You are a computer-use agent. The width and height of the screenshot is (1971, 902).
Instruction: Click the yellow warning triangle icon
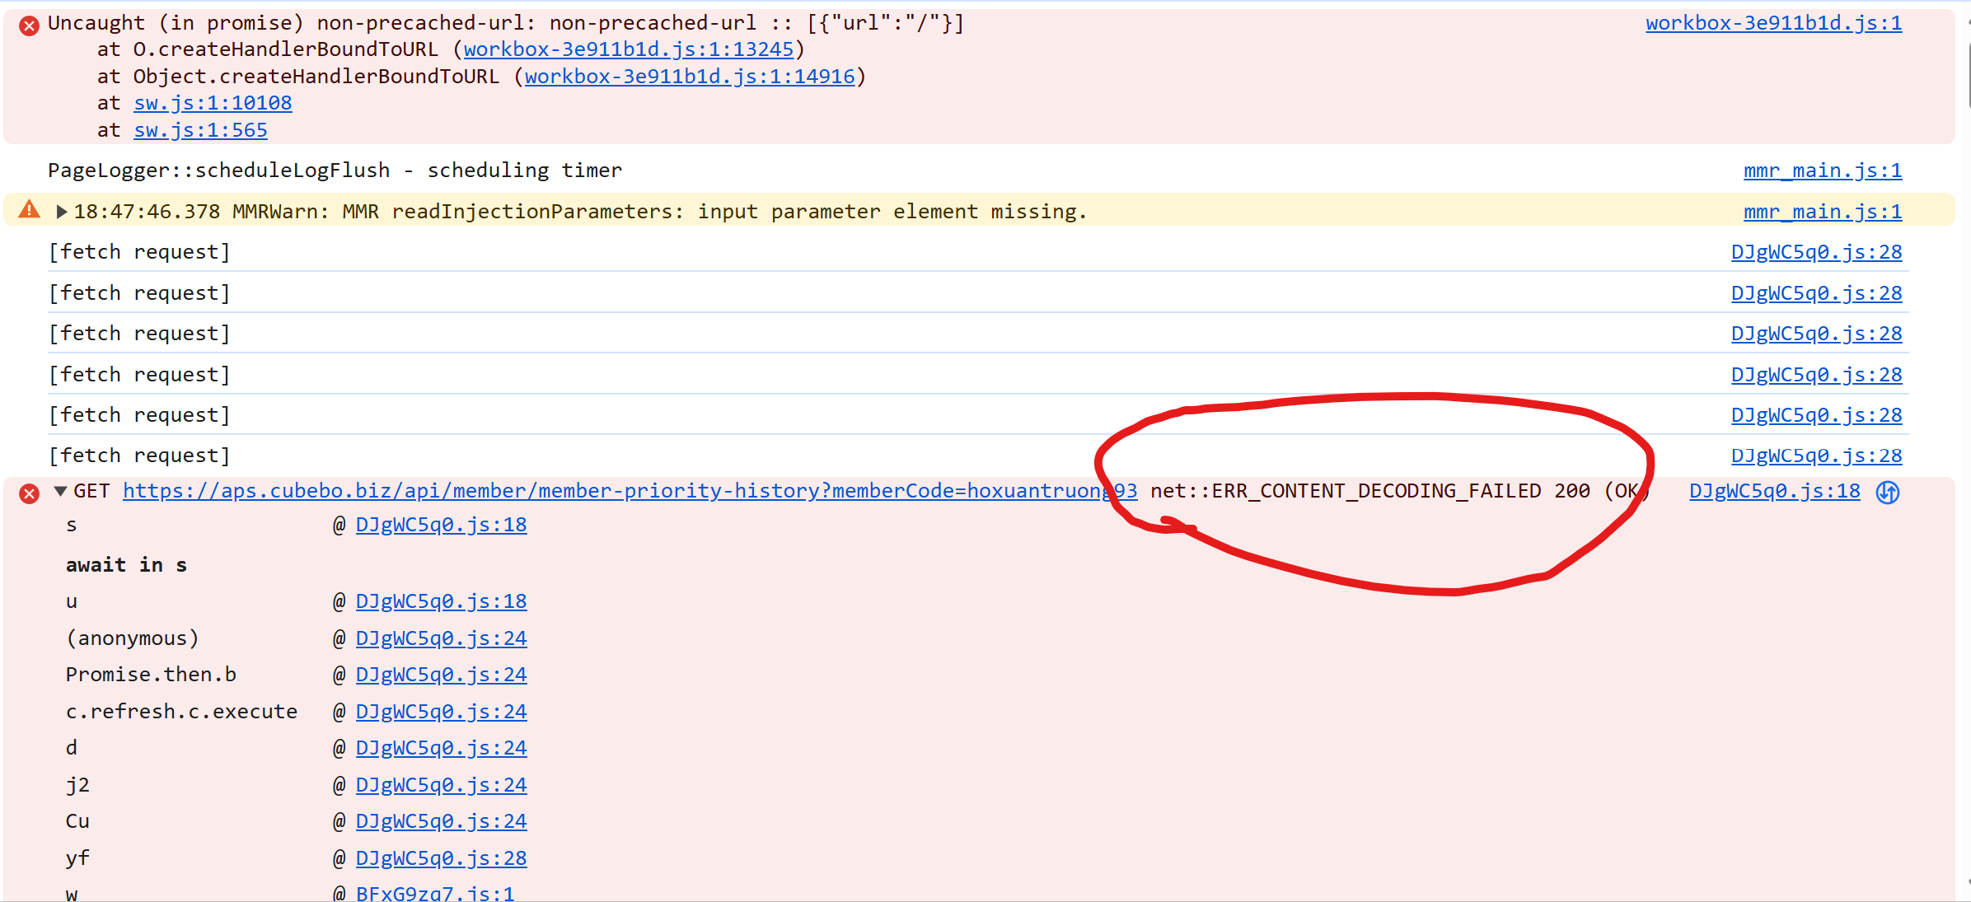[29, 210]
